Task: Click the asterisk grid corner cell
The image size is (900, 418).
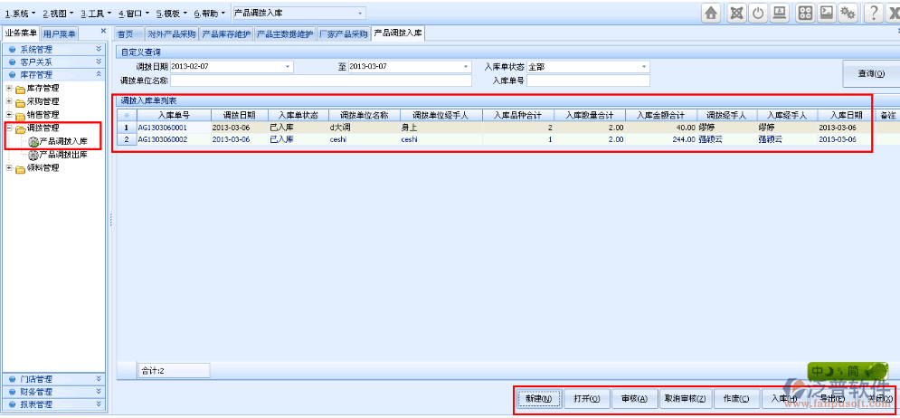Action: pyautogui.click(x=127, y=115)
